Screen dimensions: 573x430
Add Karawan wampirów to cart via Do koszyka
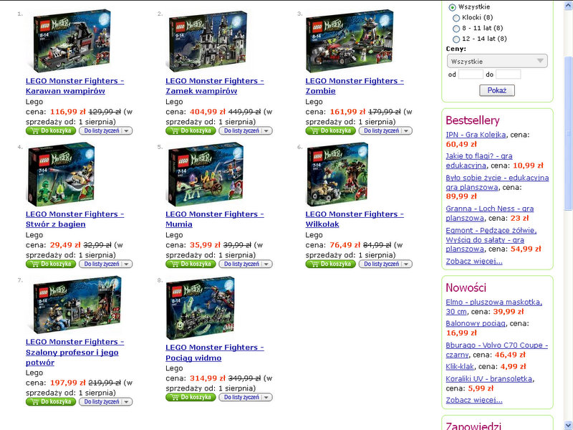click(51, 130)
